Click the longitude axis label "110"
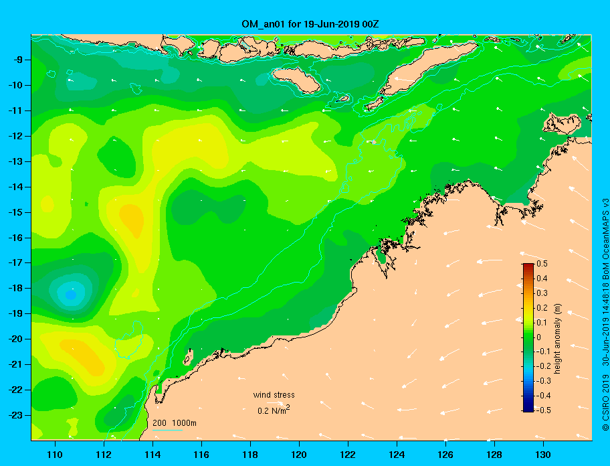Screen dimensions: 610x466 (55, 455)
